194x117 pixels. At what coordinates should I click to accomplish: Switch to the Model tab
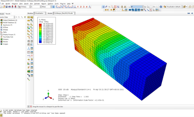[2, 13]
